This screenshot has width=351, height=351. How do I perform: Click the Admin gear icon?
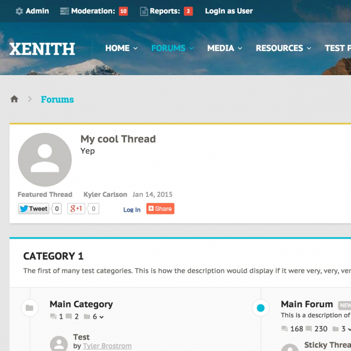19,11
